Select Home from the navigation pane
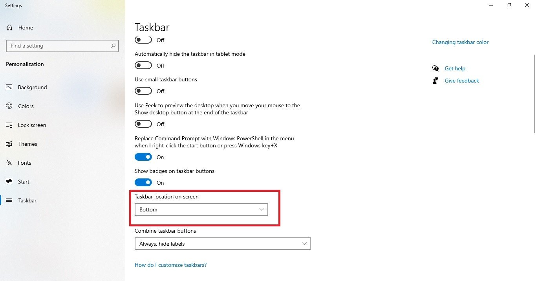This screenshot has height=281, width=536. pyautogui.click(x=25, y=27)
